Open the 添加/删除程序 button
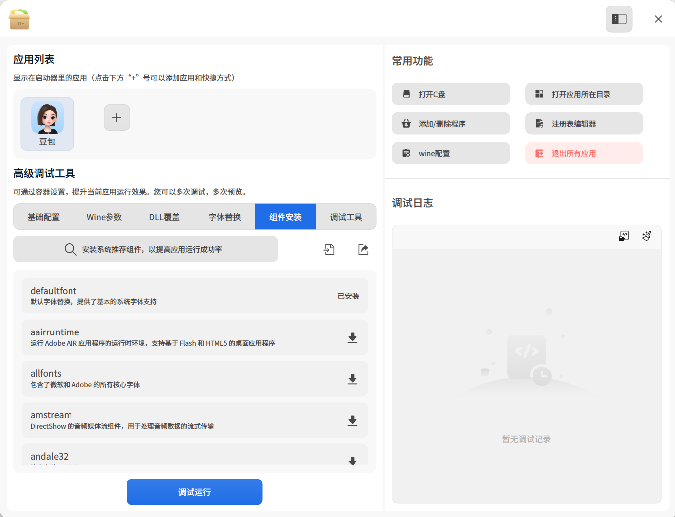 click(451, 123)
